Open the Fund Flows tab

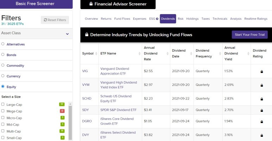(122, 19)
